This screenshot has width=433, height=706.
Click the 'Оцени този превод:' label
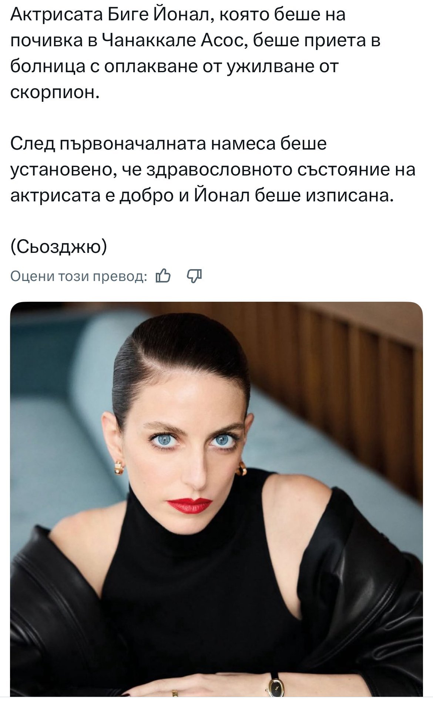[x=79, y=276]
